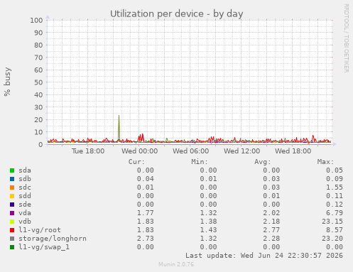Click the 'vdb' device label
353x272 pixels.
25,222
